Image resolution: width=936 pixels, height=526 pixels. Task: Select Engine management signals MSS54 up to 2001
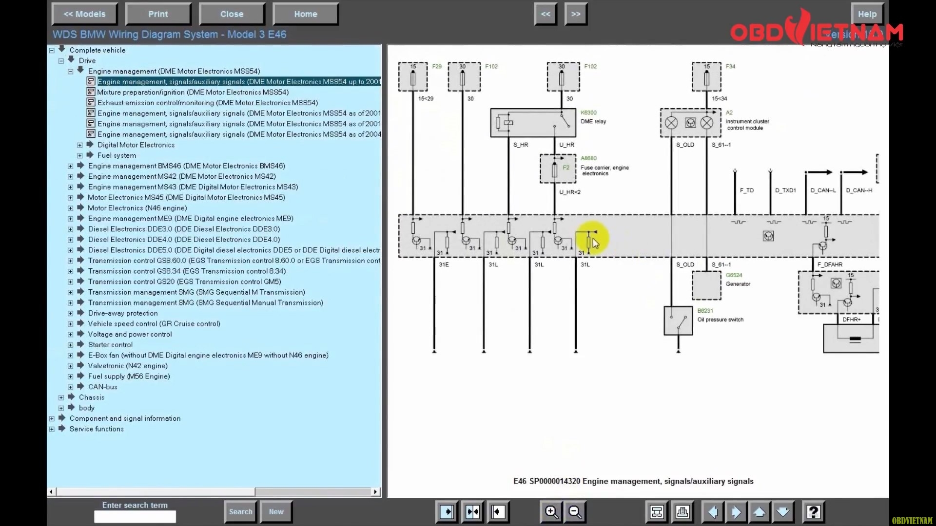tap(239, 81)
